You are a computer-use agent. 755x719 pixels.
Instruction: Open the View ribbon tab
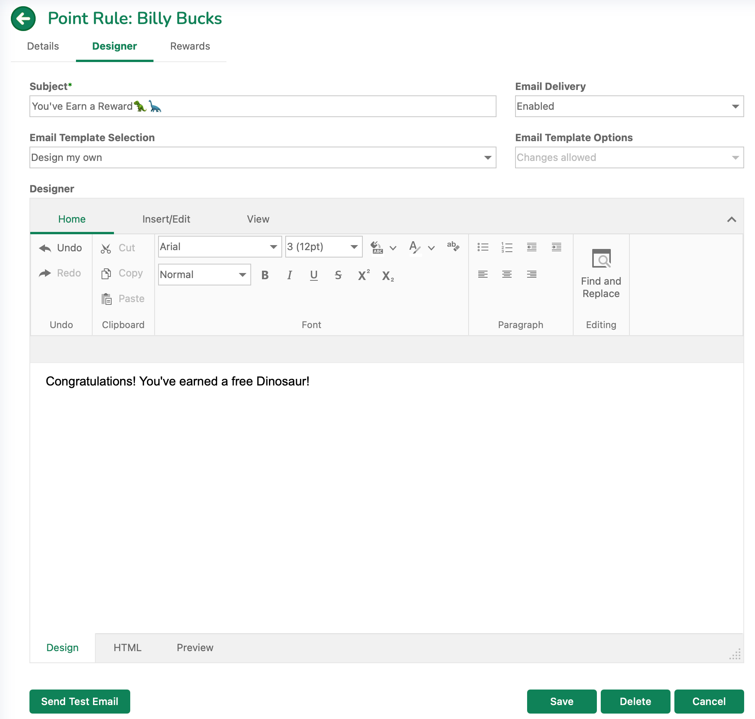click(x=258, y=219)
